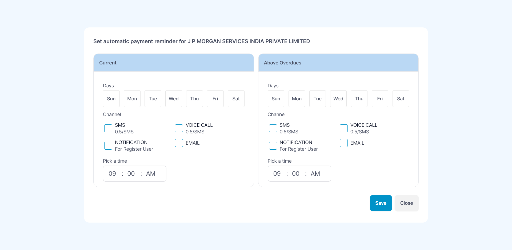Click AM period in Above Overdues time
The height and width of the screenshot is (250, 512).
tap(315, 174)
